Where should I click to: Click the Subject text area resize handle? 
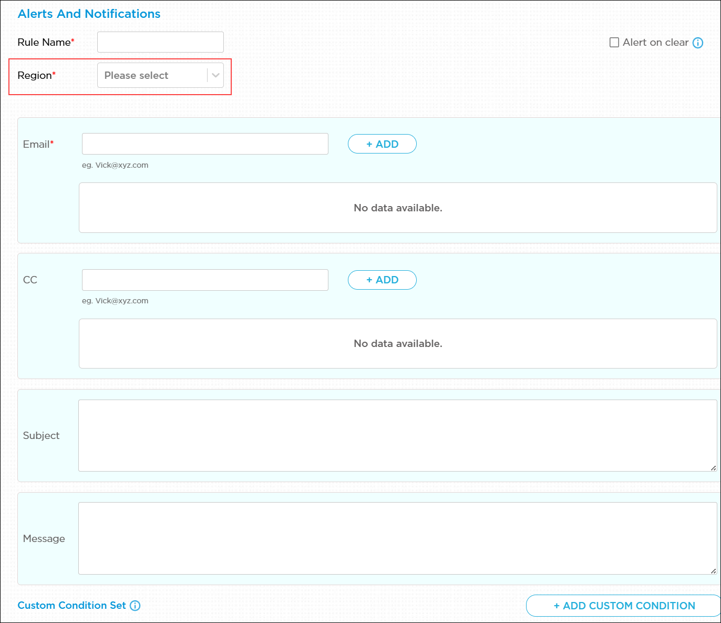(713, 468)
